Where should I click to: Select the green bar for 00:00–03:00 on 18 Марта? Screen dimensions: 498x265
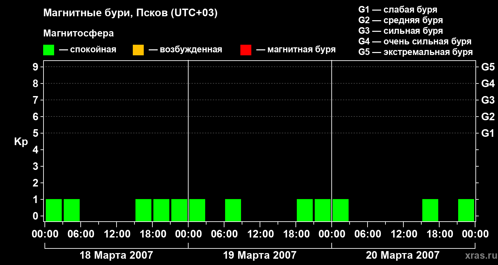tap(54, 210)
